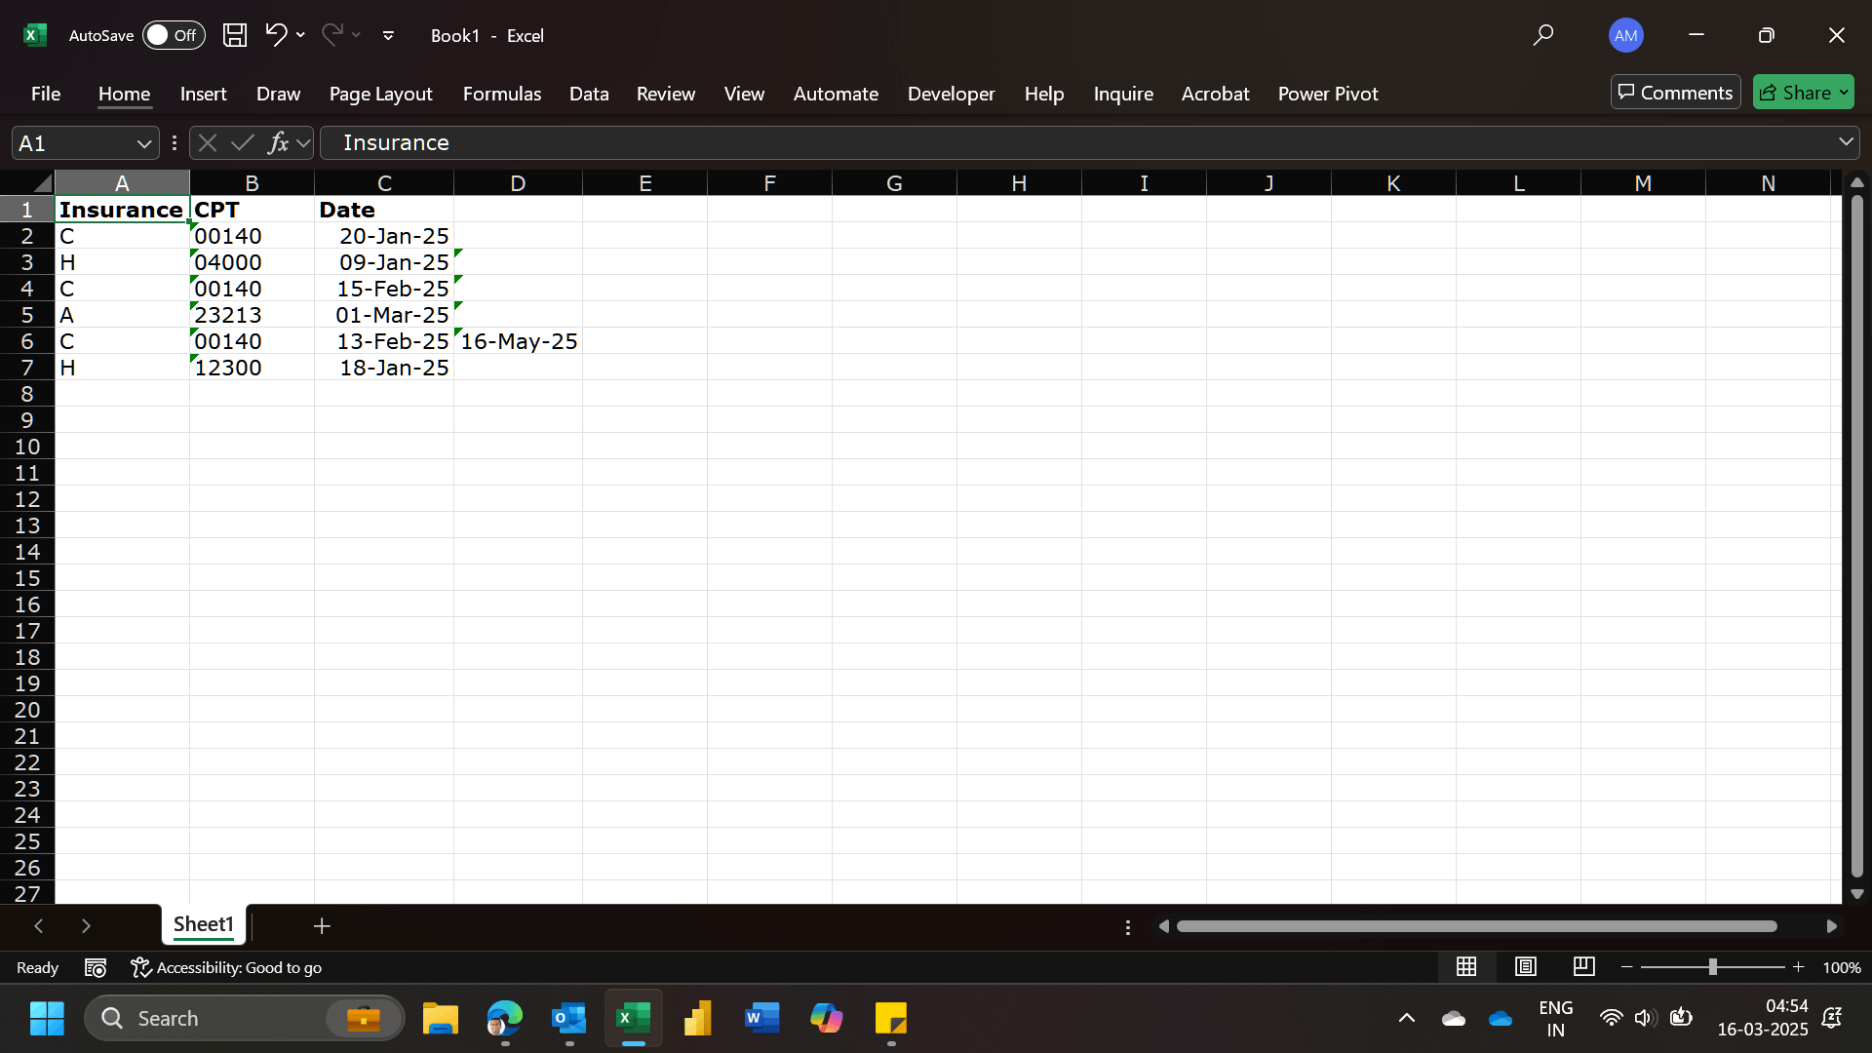Click the Comments button

(1675, 93)
